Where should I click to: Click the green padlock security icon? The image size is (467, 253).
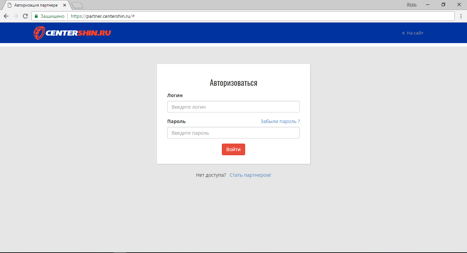point(36,16)
